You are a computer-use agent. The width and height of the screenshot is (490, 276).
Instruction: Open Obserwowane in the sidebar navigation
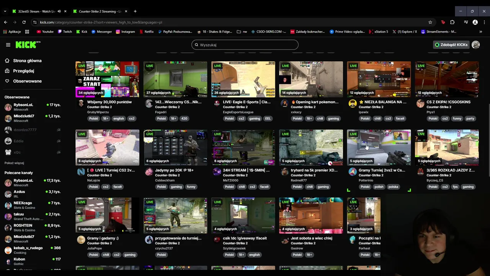pos(23,81)
